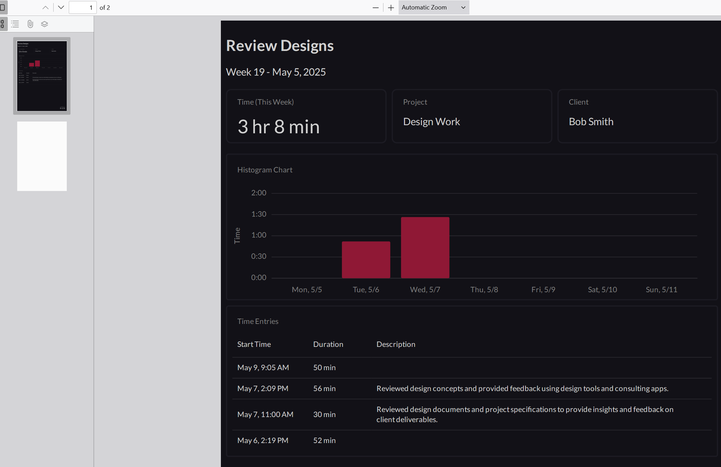Toggle the sidebar visibility

pos(4,7)
